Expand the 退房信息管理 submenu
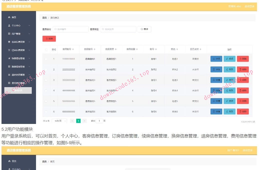 [x=29, y=75]
